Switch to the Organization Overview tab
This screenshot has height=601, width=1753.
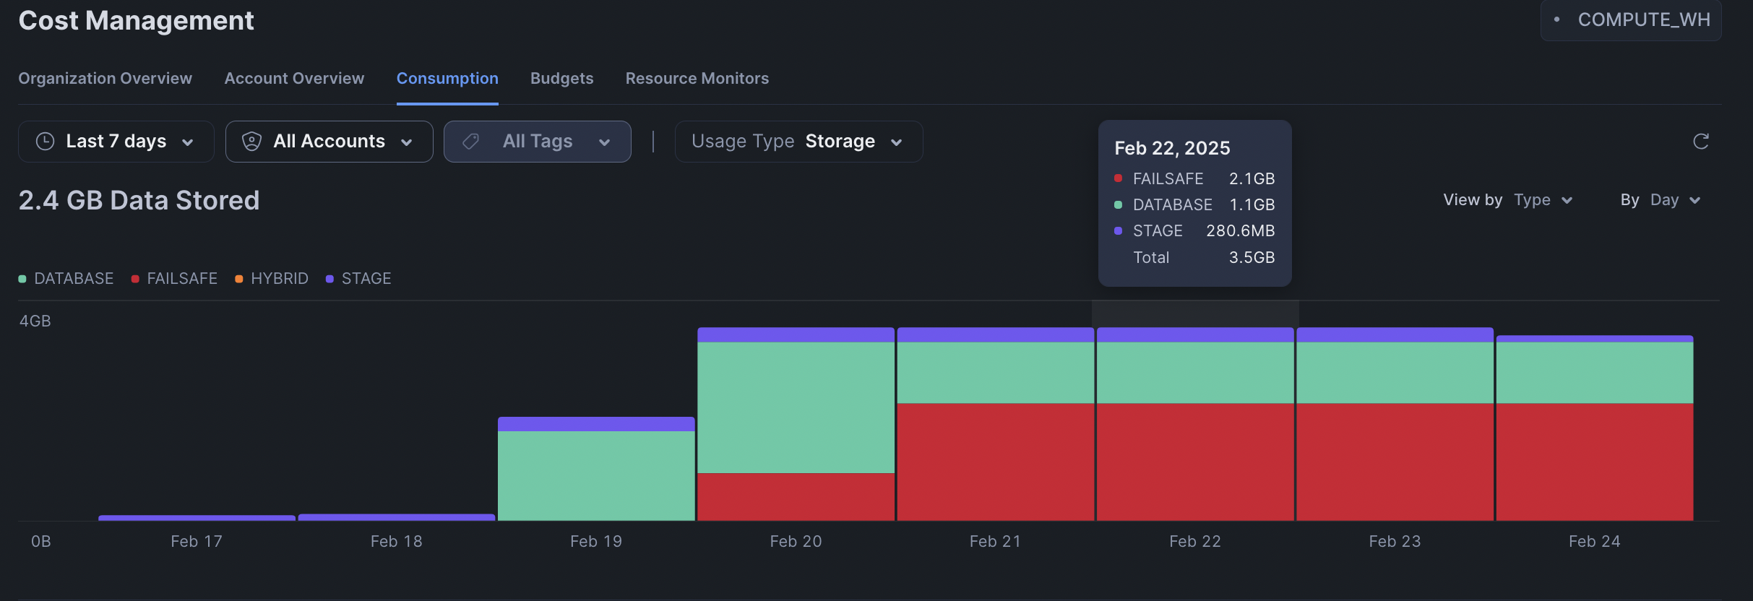click(105, 78)
